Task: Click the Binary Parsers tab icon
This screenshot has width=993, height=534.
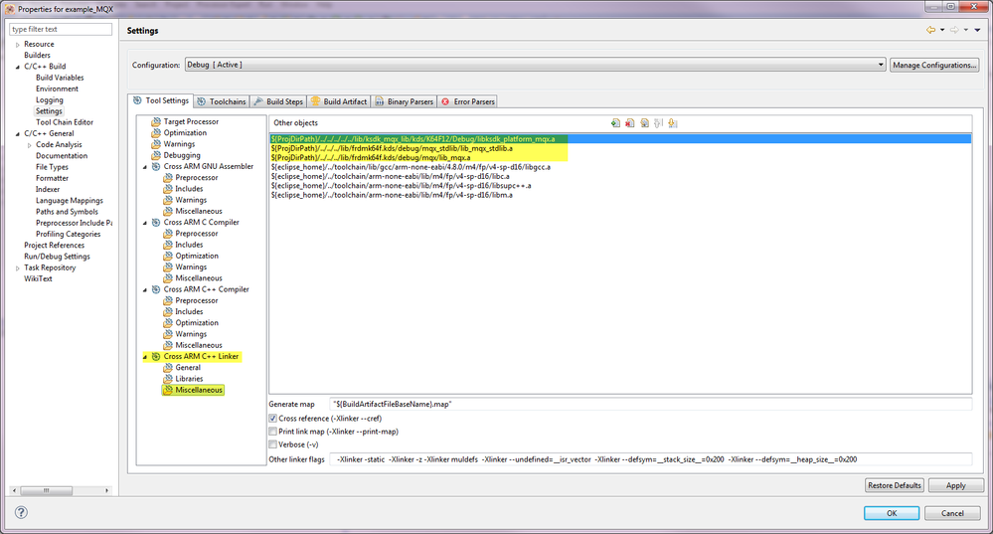Action: point(380,101)
